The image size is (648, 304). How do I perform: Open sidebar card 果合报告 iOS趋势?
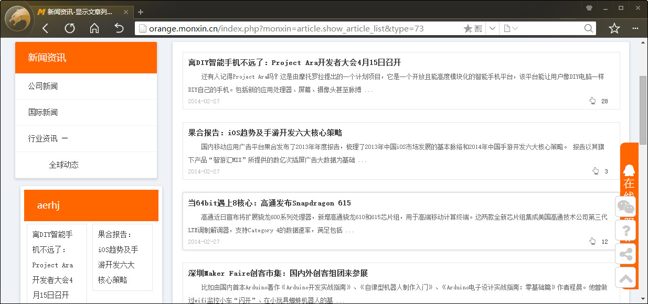(122, 257)
